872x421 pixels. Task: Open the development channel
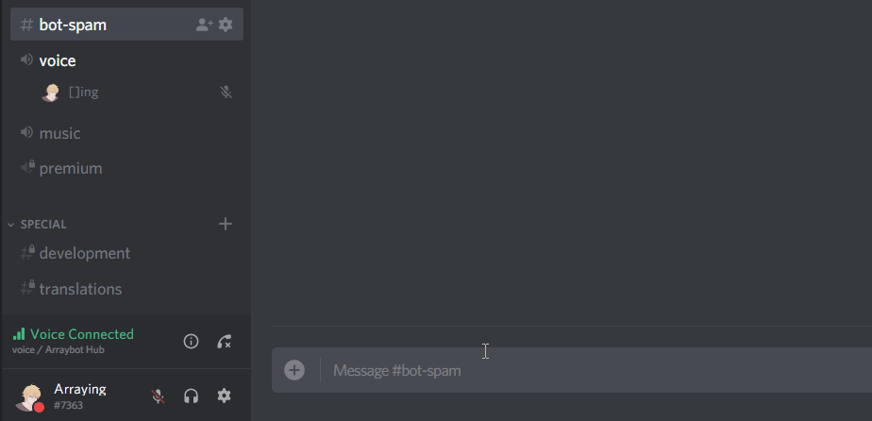coord(126,254)
